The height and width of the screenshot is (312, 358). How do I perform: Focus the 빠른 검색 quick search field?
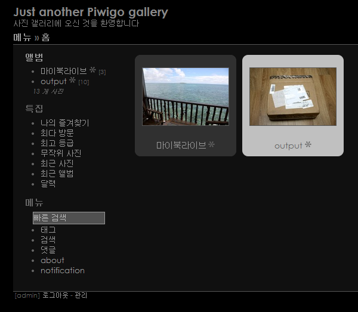[69, 218]
